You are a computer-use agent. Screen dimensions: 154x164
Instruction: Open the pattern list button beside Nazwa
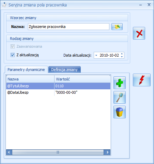[117, 27]
